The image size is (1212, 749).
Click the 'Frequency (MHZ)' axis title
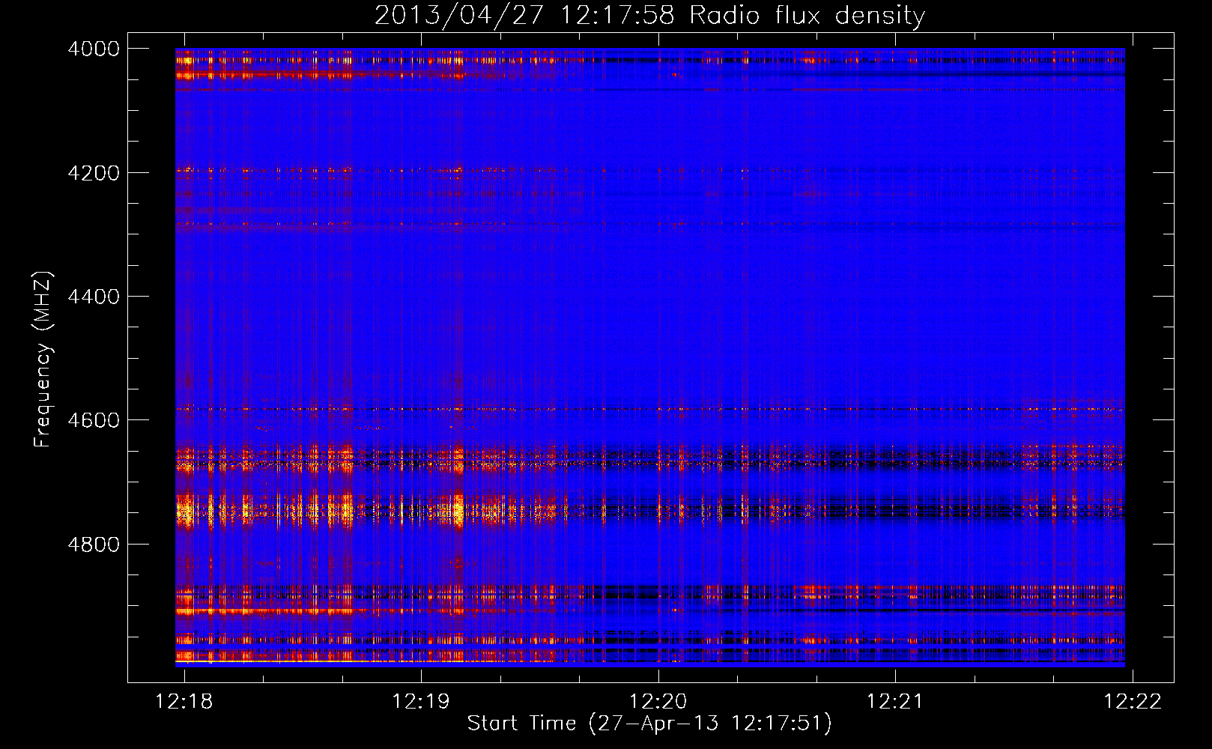[x=43, y=359]
